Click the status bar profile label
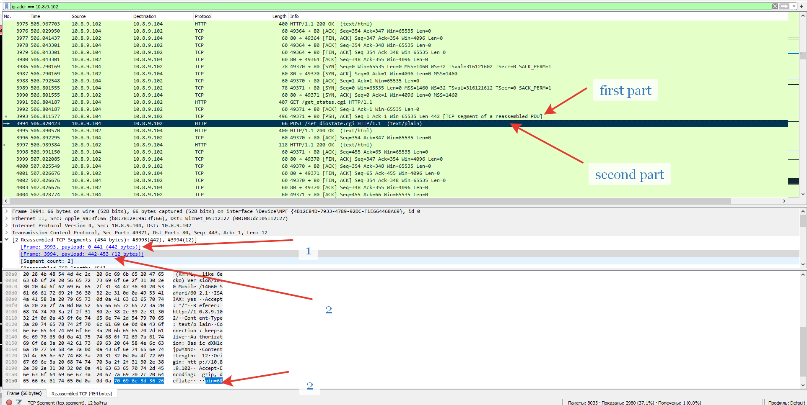The width and height of the screenshot is (807, 405). click(786, 402)
